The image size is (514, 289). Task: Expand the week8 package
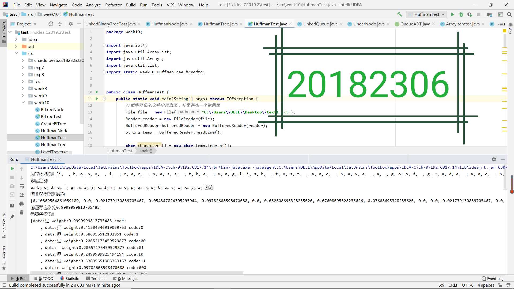coord(23,88)
